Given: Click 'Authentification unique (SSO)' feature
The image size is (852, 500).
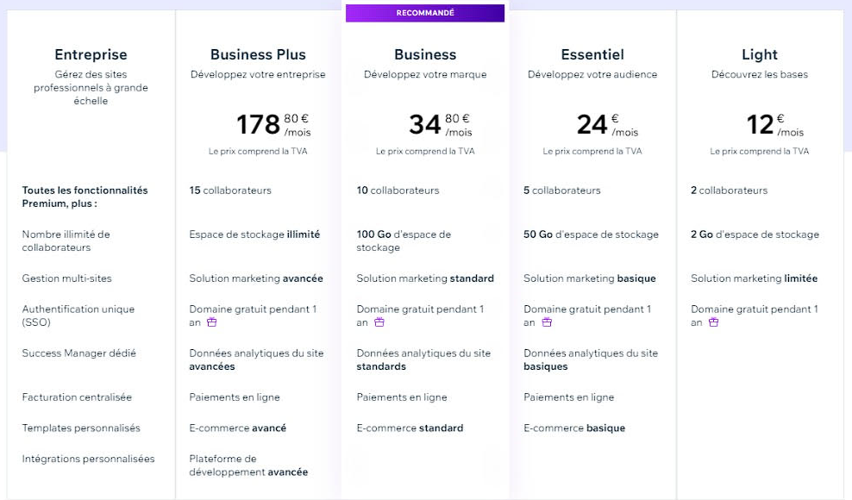Looking at the screenshot, I should point(78,316).
